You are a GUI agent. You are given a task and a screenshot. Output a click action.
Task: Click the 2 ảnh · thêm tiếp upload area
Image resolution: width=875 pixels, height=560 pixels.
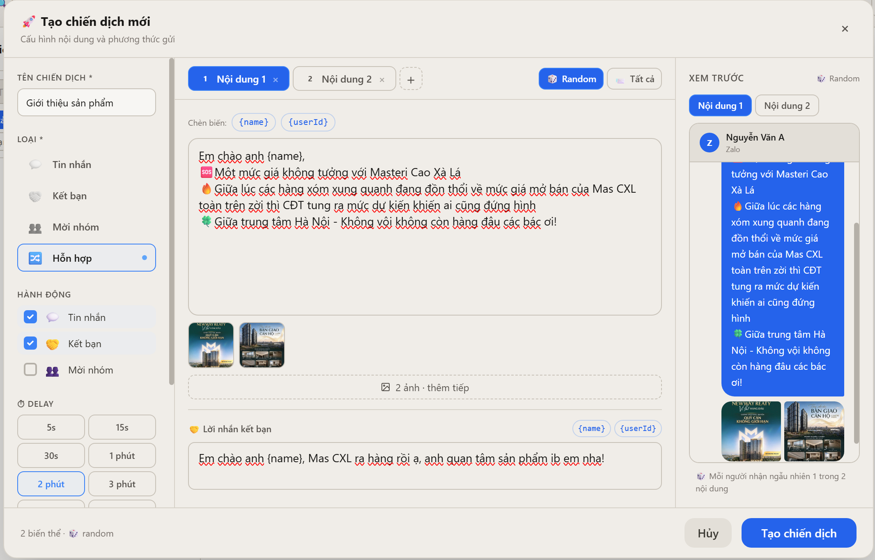tap(425, 387)
